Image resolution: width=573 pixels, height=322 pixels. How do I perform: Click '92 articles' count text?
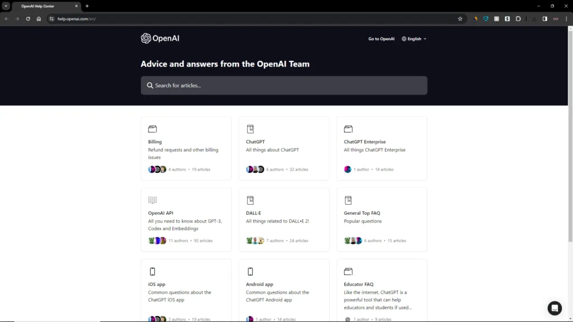[203, 240]
